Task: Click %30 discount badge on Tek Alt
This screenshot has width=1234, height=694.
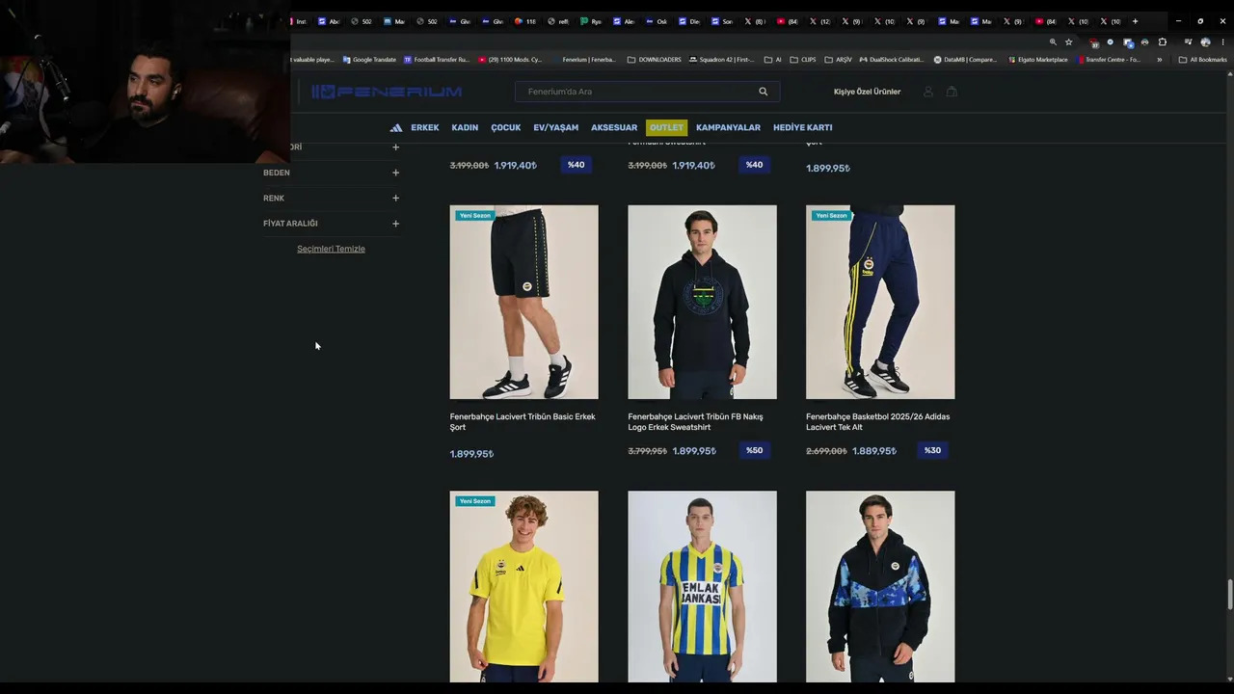Action: point(932,450)
